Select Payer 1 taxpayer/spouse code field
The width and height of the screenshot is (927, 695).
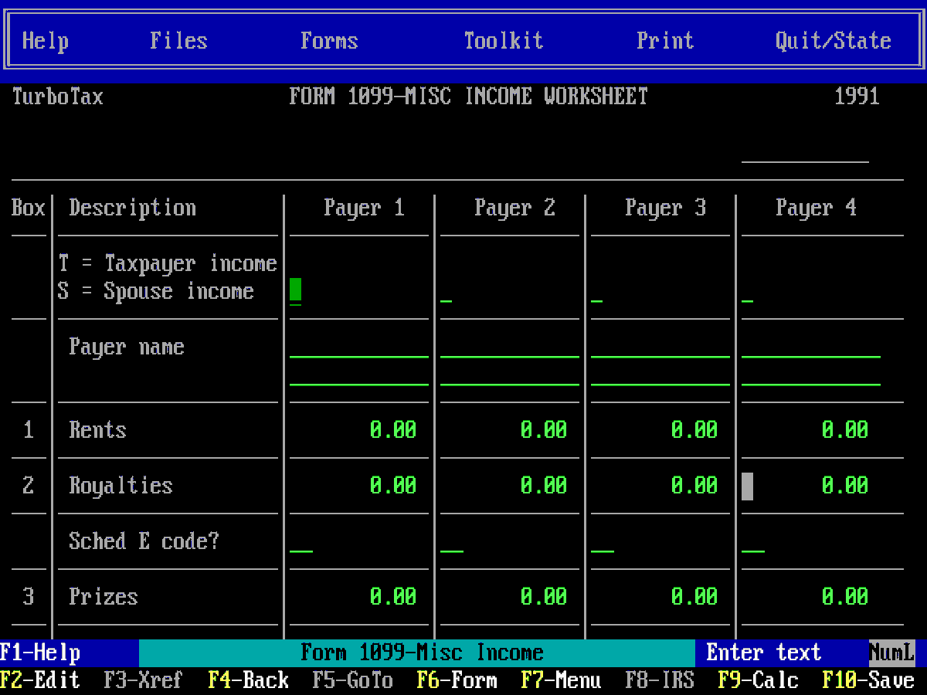point(295,291)
